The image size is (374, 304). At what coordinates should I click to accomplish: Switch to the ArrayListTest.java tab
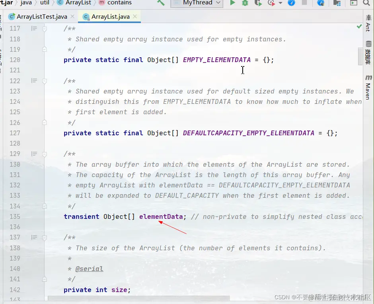(x=42, y=17)
